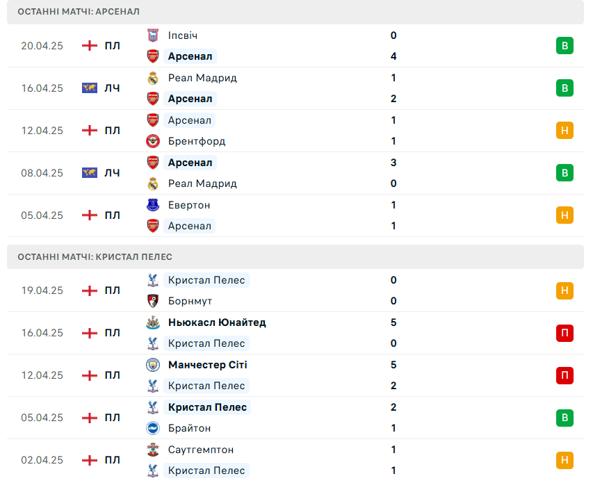Click Champions League flag icon on 16.04.25

[90, 88]
